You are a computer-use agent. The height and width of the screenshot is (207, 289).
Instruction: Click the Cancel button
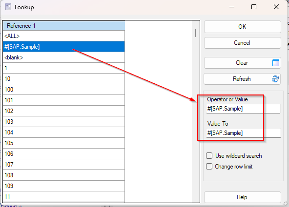point(242,43)
